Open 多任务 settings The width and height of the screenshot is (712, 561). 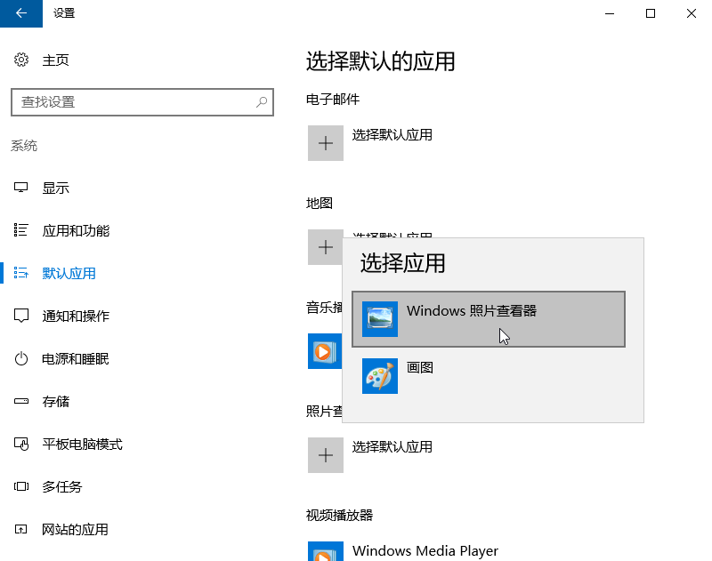pos(62,487)
